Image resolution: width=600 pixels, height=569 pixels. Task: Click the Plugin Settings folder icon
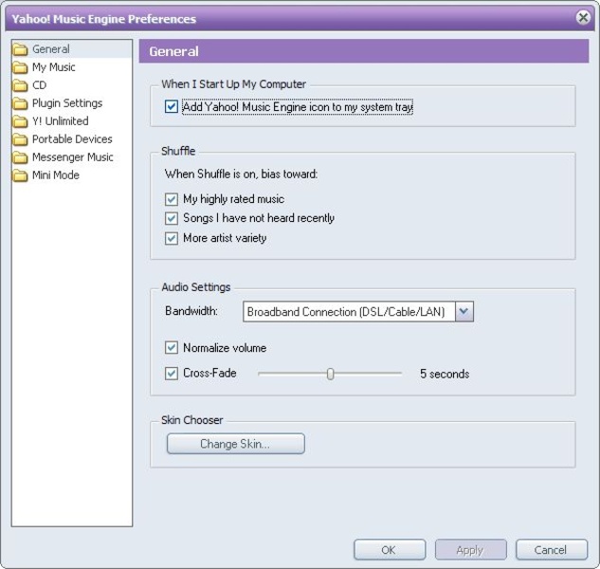click(20, 103)
